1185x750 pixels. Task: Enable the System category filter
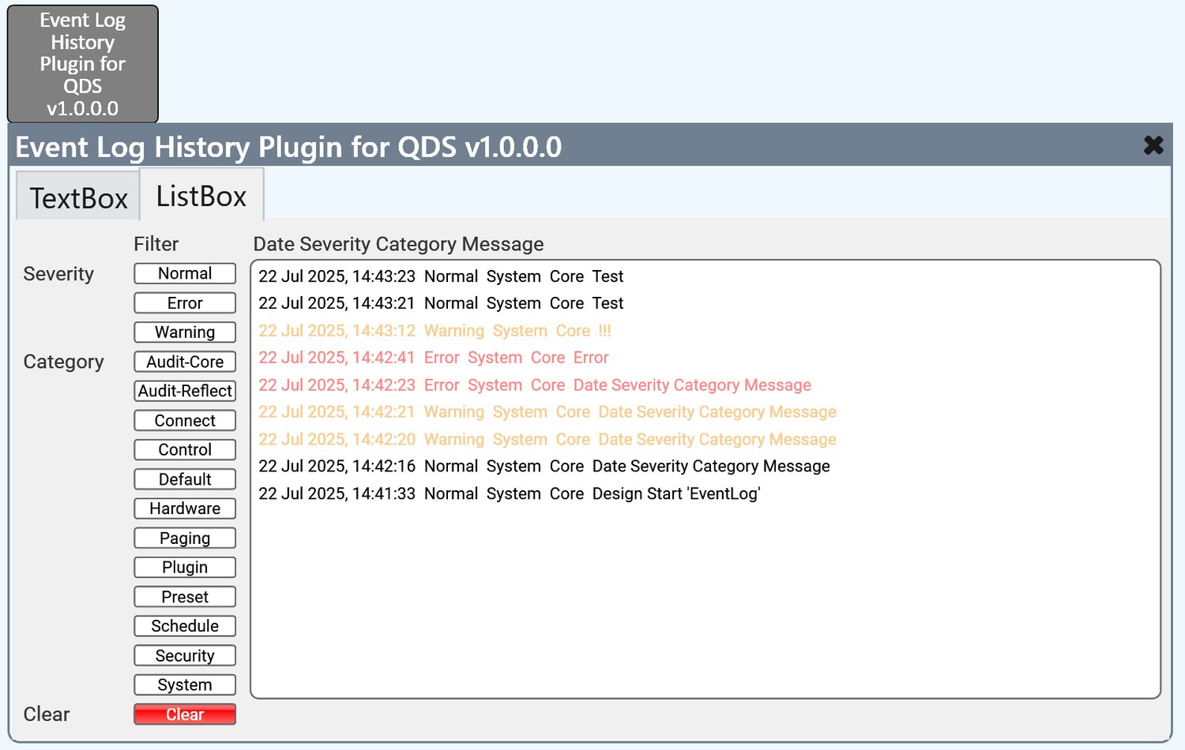point(185,685)
